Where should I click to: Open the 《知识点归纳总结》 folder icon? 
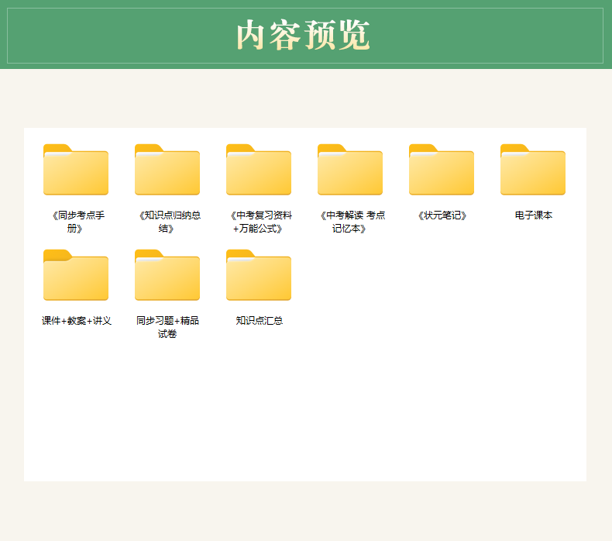click(x=167, y=170)
